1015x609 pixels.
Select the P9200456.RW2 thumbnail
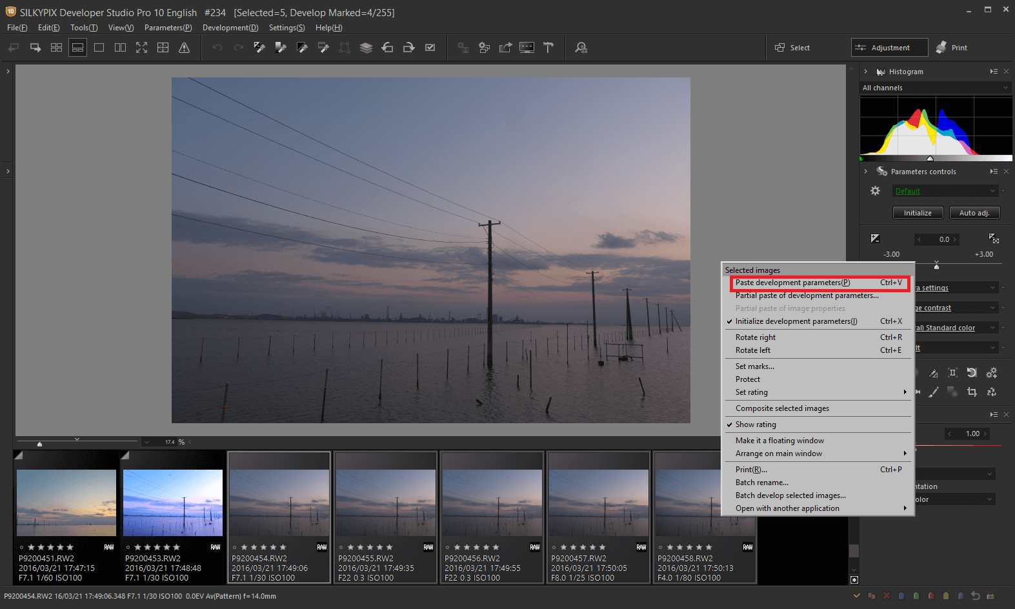pyautogui.click(x=492, y=517)
